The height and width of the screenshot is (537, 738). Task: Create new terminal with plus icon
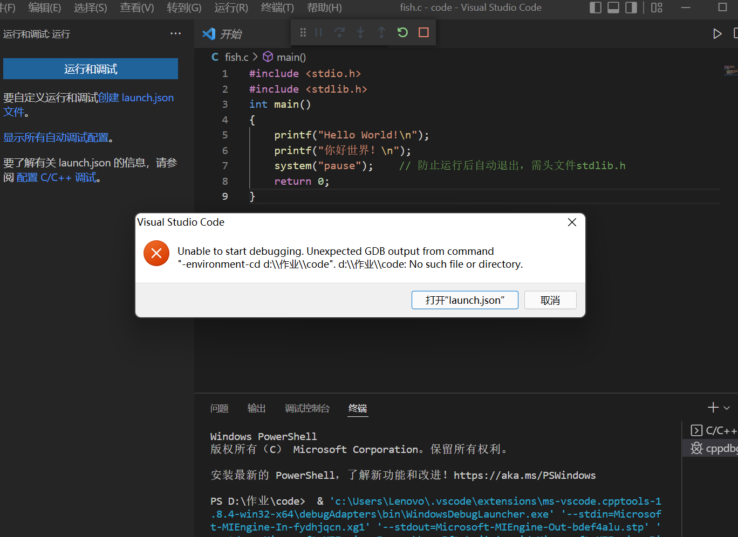click(x=713, y=408)
